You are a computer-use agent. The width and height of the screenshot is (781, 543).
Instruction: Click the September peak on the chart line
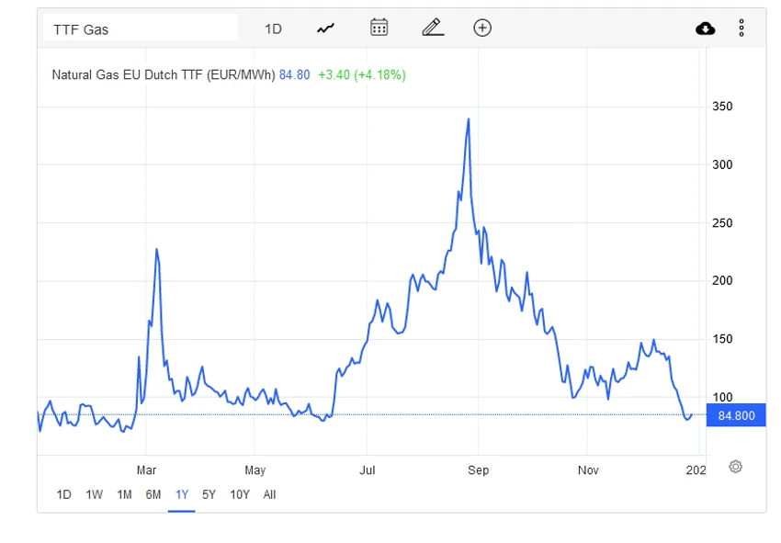click(469, 119)
